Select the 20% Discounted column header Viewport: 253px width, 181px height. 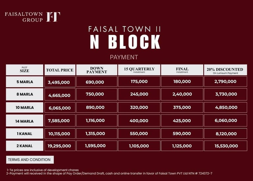pos(225,70)
